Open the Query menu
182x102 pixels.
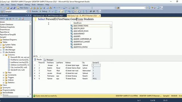pos(13,5)
